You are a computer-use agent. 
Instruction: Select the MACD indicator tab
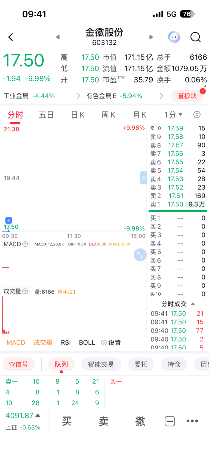16,342
